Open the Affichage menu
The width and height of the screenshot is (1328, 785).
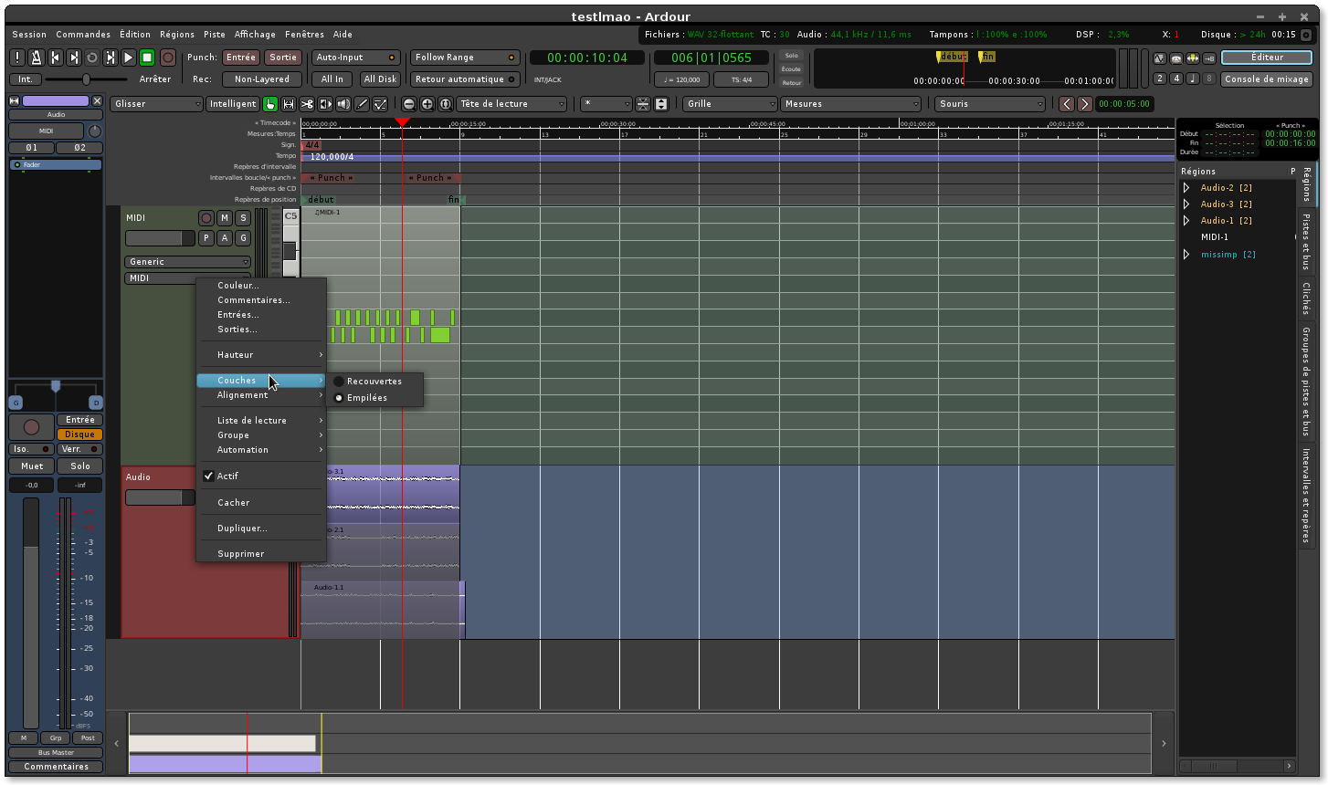255,35
